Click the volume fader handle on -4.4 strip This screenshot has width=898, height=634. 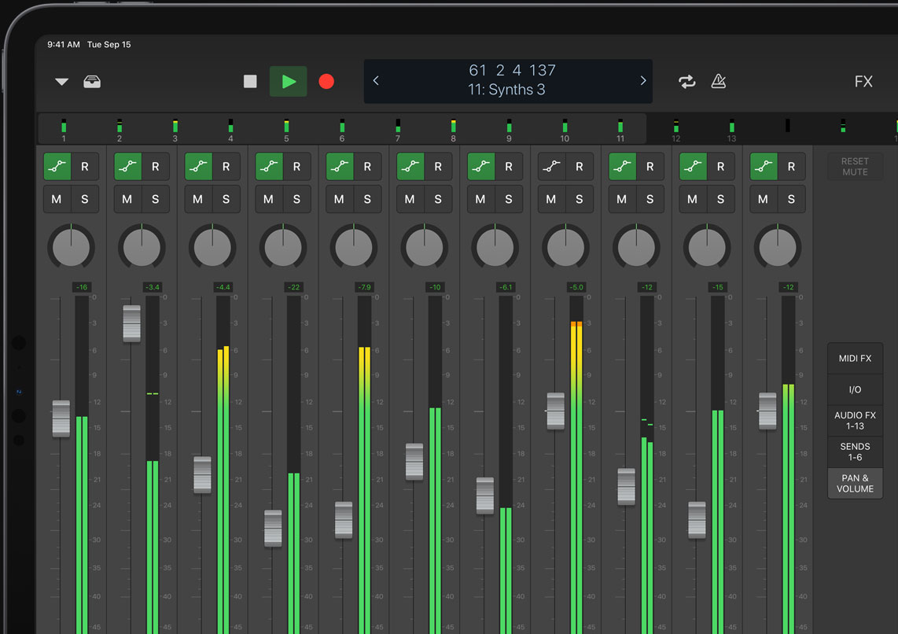point(202,475)
